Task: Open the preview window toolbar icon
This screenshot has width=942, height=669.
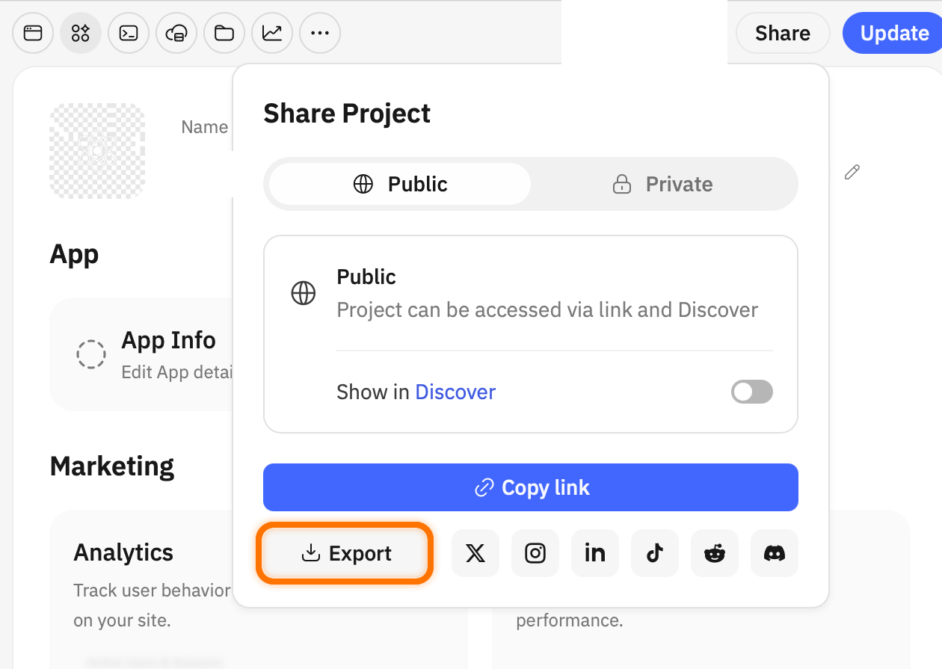Action: click(x=33, y=33)
